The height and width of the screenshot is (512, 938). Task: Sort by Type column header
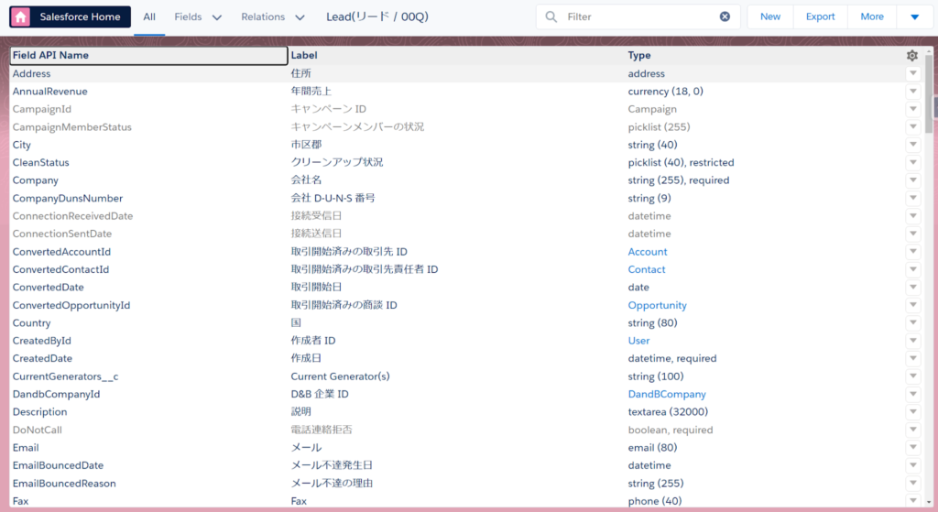click(x=764, y=55)
